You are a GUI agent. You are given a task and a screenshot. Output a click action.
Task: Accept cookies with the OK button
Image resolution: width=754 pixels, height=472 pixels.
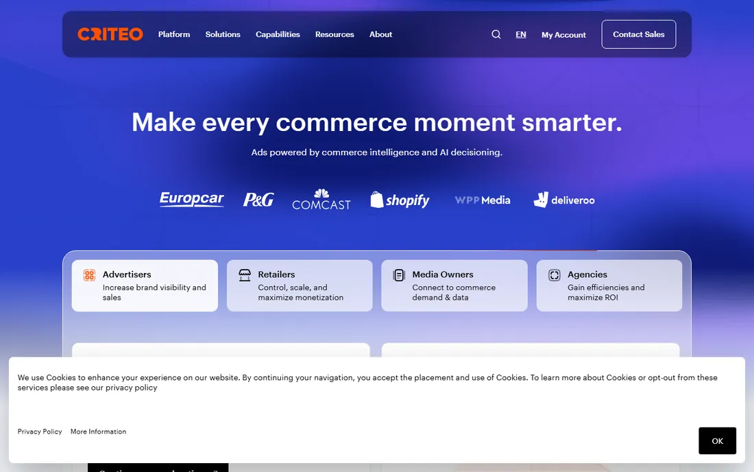pyautogui.click(x=717, y=440)
